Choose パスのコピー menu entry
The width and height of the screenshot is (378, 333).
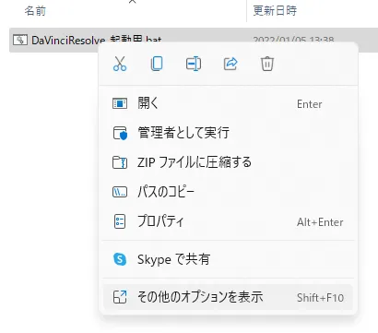[x=228, y=192]
